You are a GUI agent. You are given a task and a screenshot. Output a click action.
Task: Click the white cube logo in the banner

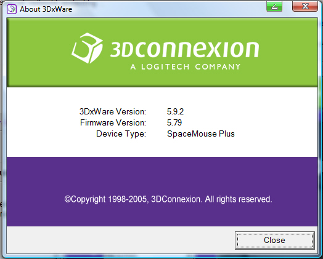pyautogui.click(x=87, y=48)
